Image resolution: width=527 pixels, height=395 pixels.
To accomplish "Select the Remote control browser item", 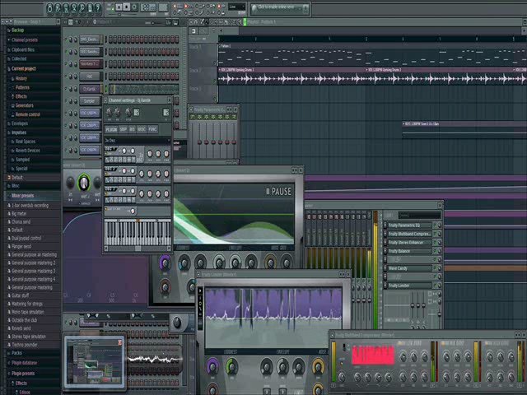I will click(27, 114).
